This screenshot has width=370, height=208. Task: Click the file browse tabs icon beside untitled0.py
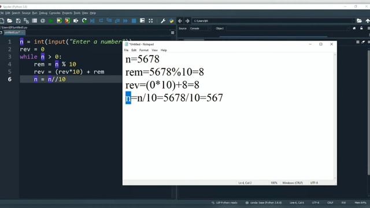point(1,32)
